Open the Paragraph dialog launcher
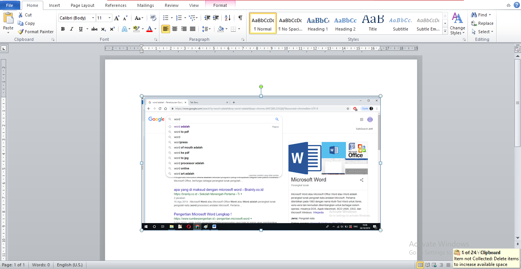This screenshot has width=521, height=269. 243,40
